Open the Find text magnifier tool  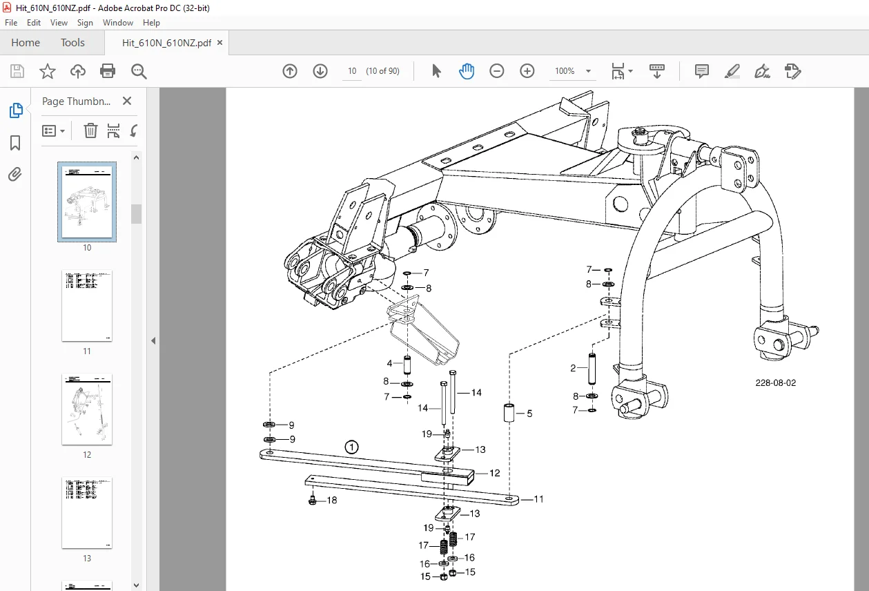139,71
